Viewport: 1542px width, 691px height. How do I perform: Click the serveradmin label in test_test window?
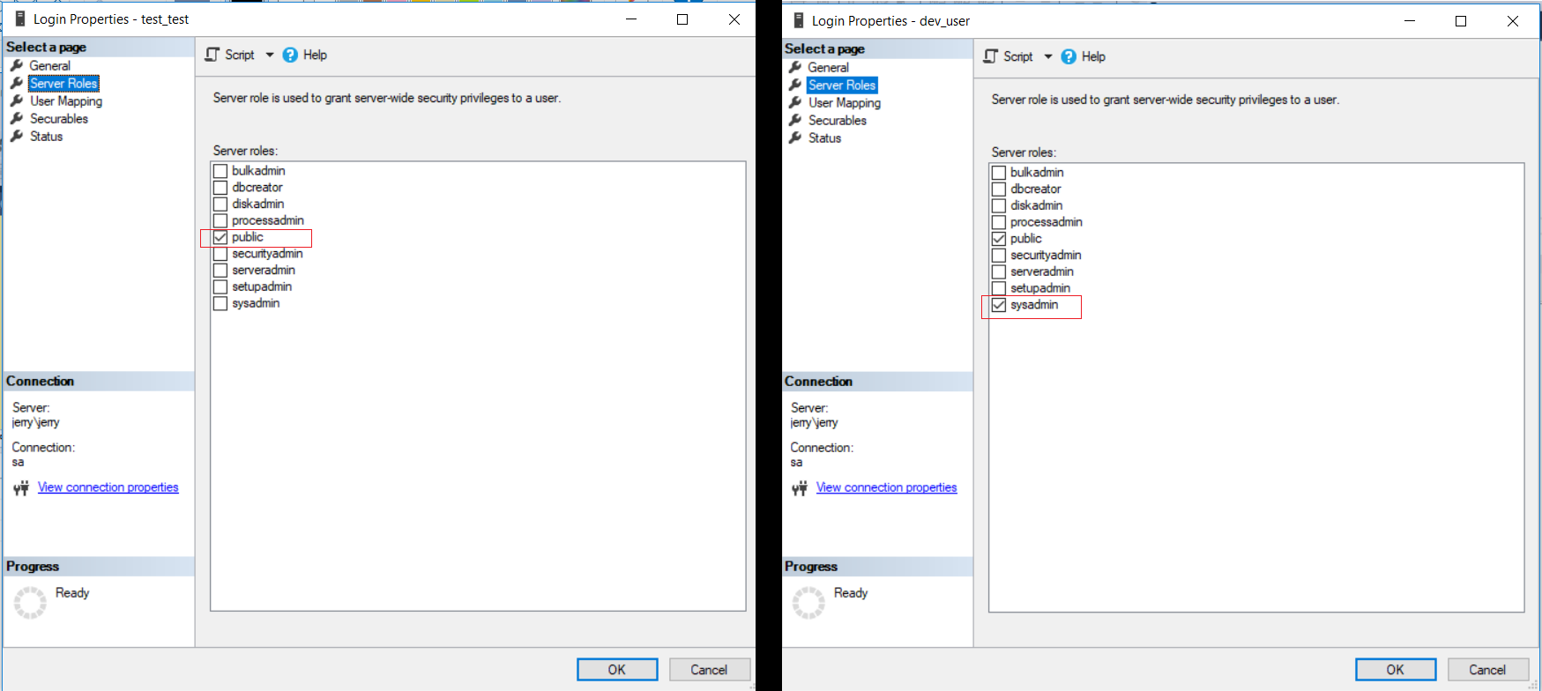coord(264,271)
